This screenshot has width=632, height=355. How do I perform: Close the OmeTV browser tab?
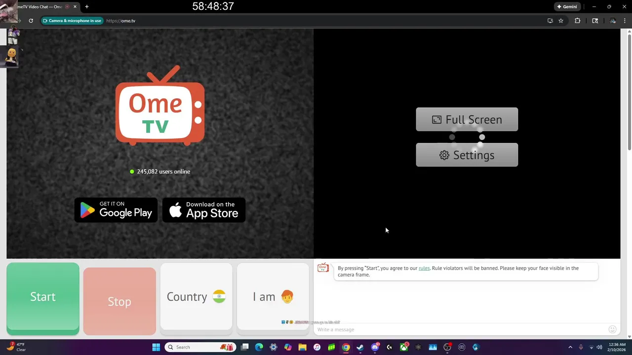[75, 7]
